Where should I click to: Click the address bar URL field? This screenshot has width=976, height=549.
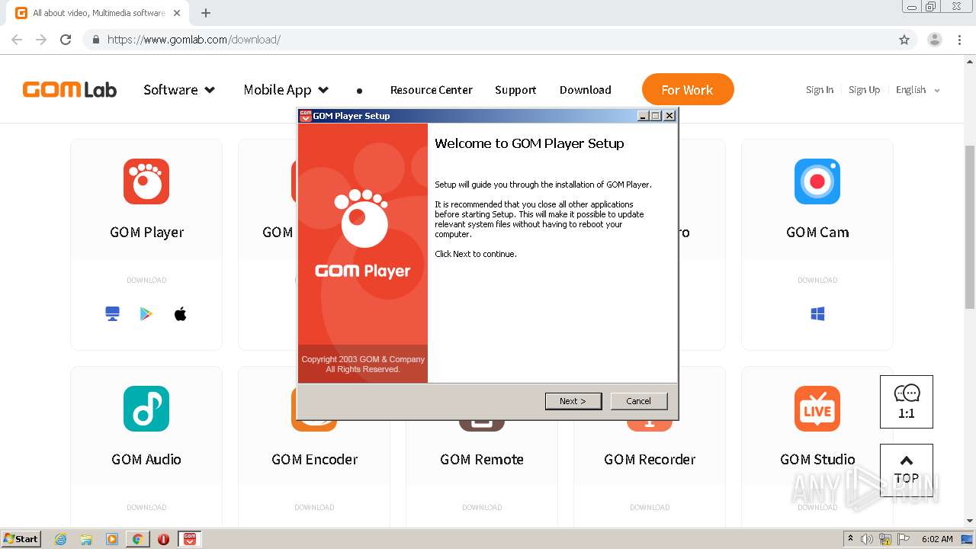coord(488,40)
